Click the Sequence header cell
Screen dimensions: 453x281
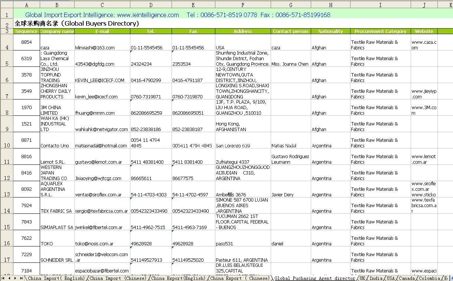coord(26,31)
